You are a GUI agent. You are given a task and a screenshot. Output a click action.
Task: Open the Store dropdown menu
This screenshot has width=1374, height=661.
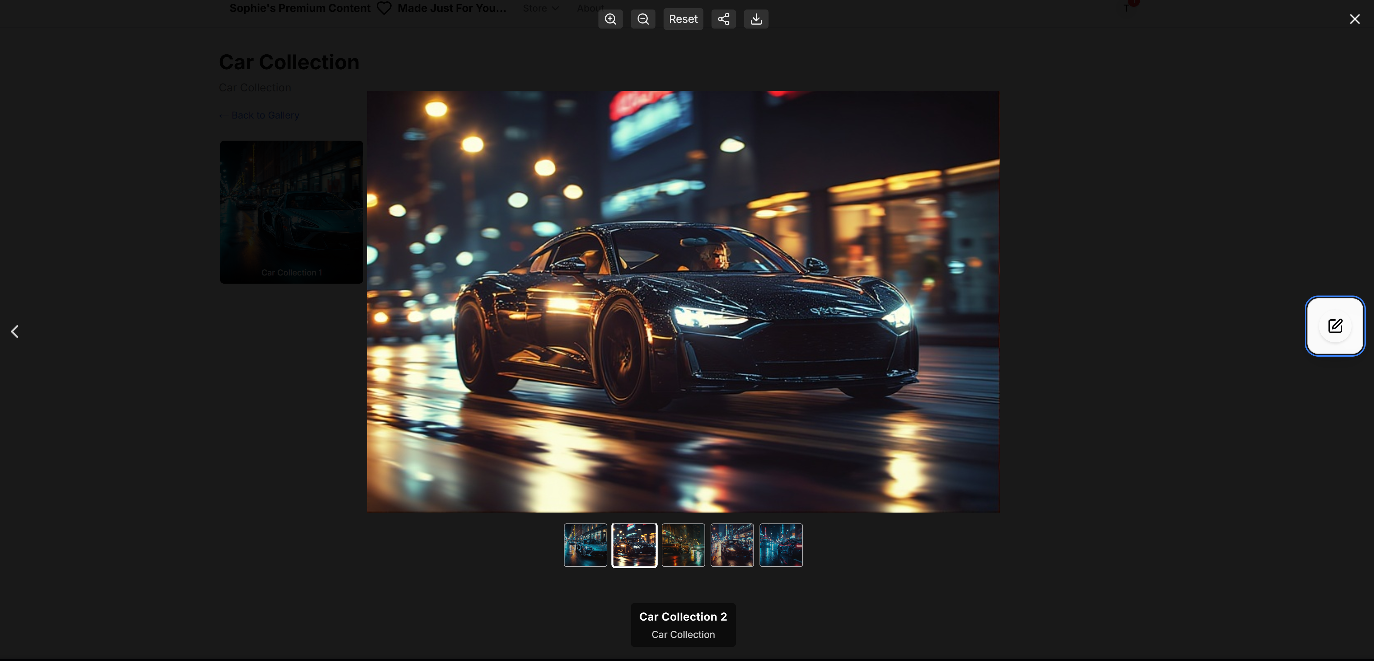click(x=541, y=8)
